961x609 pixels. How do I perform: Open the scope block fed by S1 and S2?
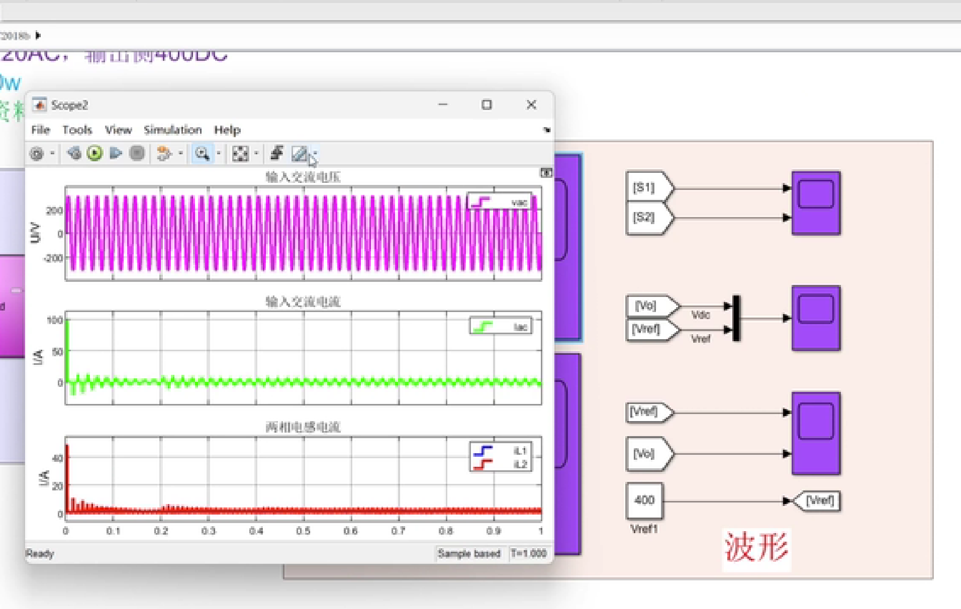click(x=816, y=203)
